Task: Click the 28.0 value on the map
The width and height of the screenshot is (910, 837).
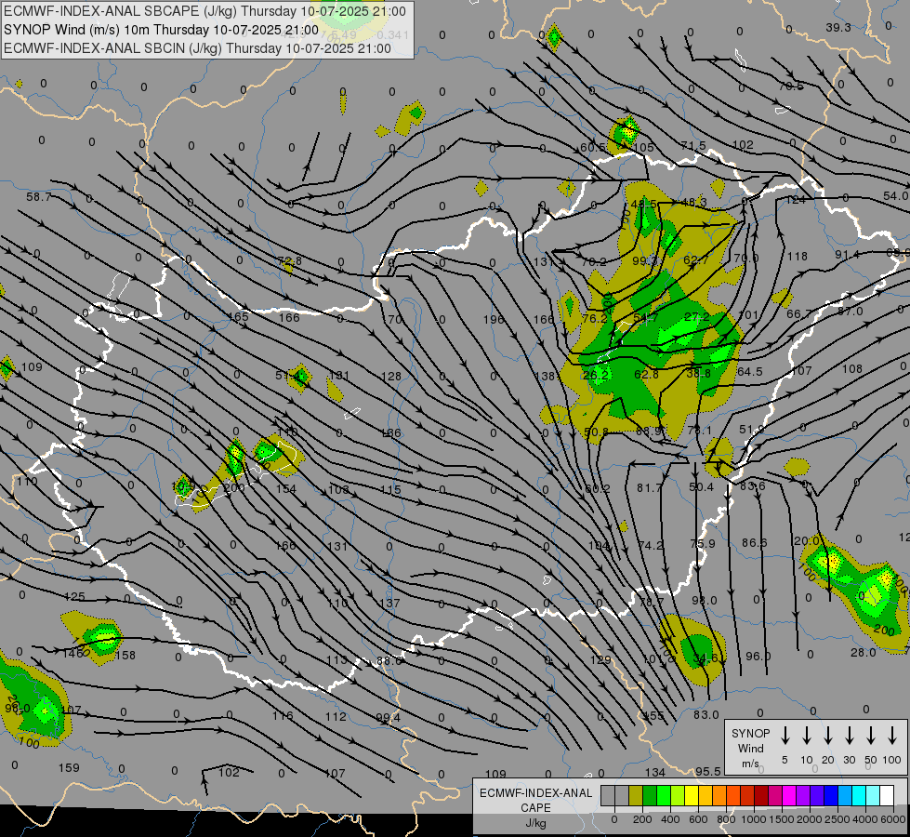Action: click(863, 653)
